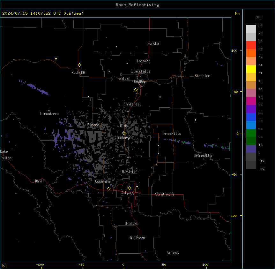The height and width of the screenshot is (269, 275).
Task: Click the Okotoks label
Action: tap(131, 224)
